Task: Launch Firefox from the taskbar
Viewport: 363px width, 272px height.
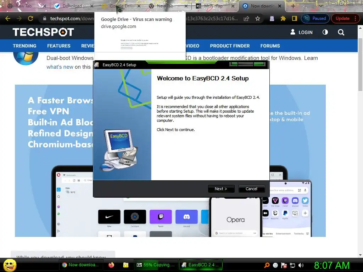Action: [x=111, y=265]
